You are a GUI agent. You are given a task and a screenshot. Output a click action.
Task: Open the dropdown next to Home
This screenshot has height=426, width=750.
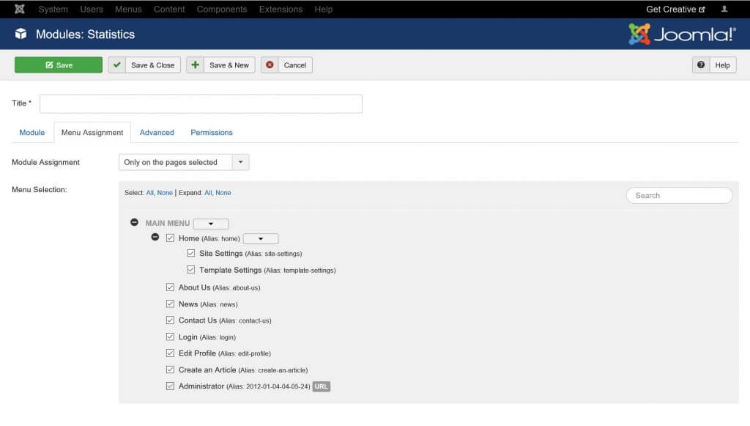tap(260, 238)
